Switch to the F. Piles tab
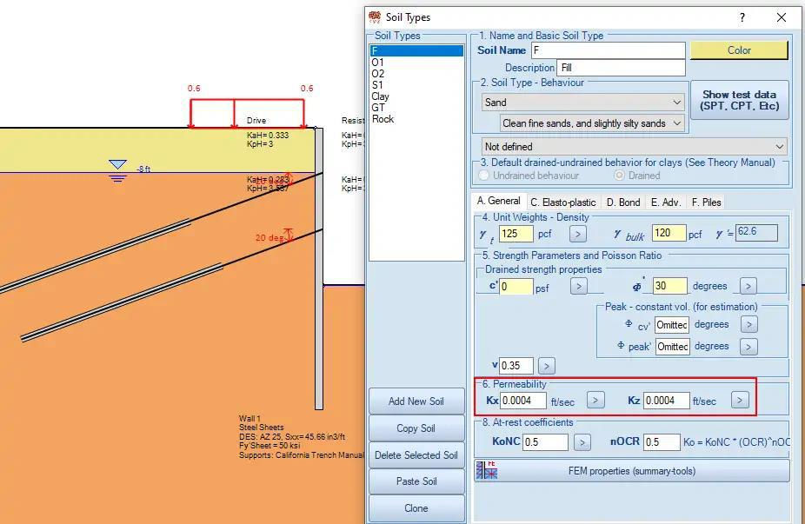805x524 pixels. point(707,202)
